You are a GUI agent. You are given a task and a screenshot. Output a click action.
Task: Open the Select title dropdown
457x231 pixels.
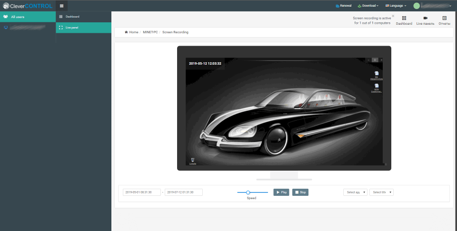coord(381,192)
